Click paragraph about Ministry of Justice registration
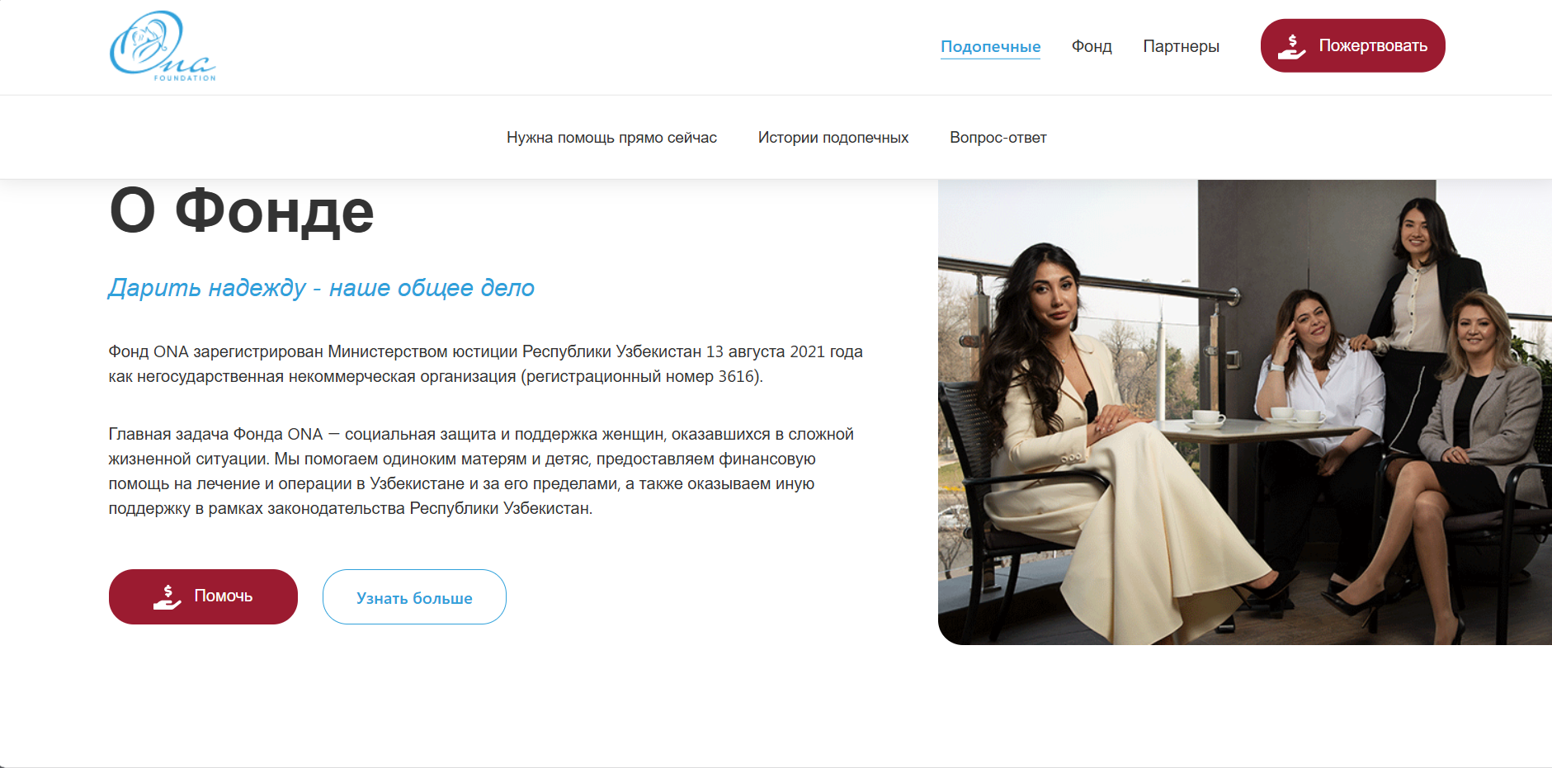1552x768 pixels. tap(485, 364)
